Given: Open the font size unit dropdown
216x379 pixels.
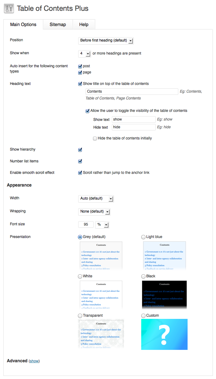Looking at the screenshot, I should (x=102, y=225).
